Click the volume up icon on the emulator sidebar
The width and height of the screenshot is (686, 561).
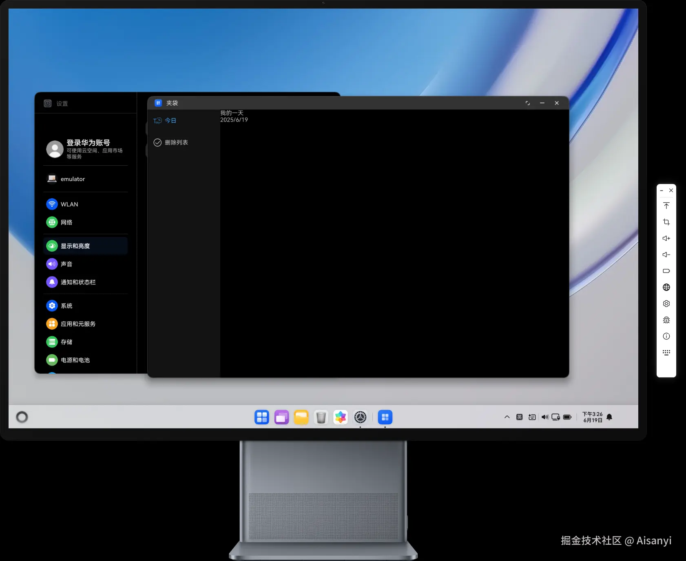666,238
